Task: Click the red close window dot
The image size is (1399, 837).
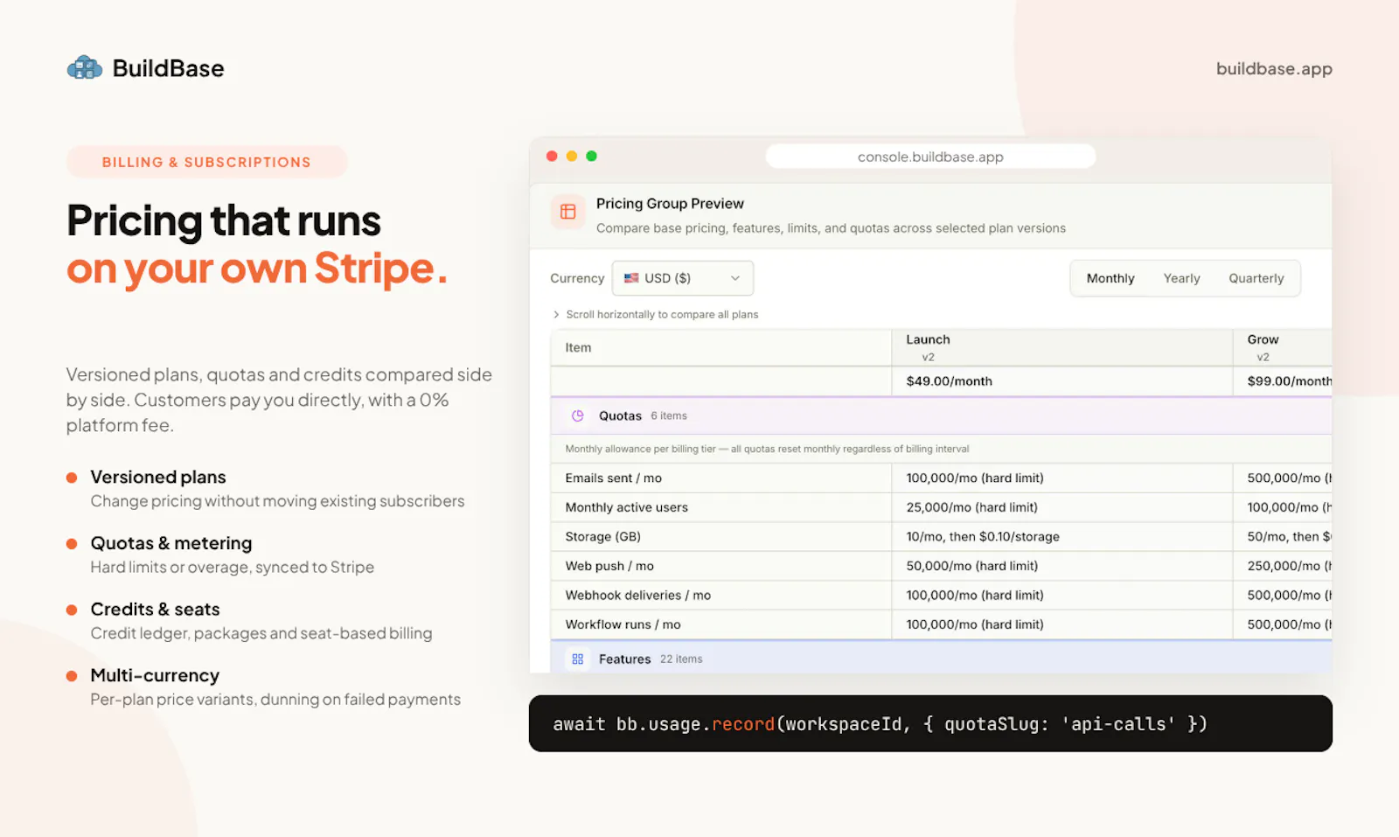Action: [x=552, y=156]
